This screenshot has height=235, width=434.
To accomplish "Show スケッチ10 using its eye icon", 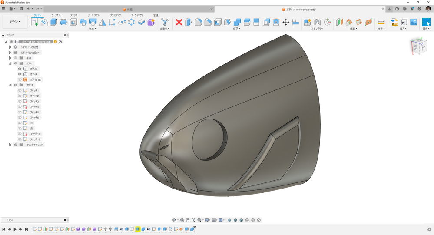I will [x=20, y=134].
